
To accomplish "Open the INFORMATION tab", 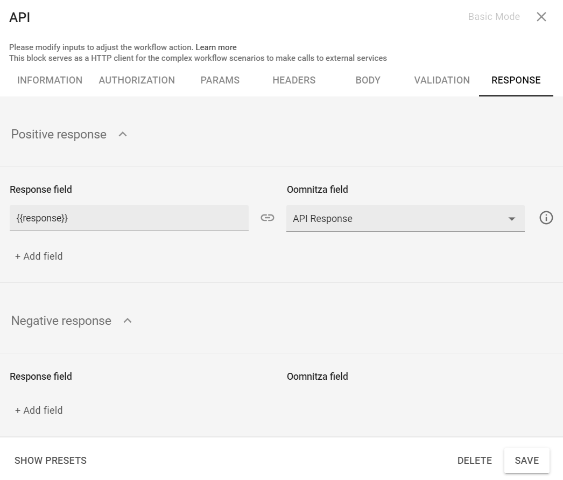I will (x=50, y=80).
